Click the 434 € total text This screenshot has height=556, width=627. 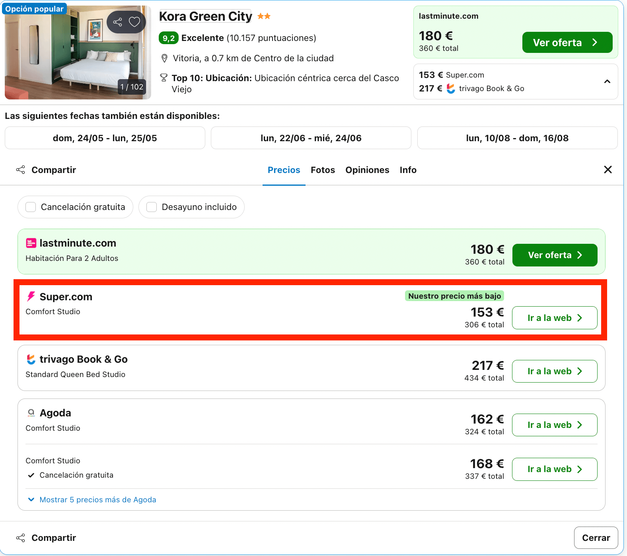click(484, 378)
